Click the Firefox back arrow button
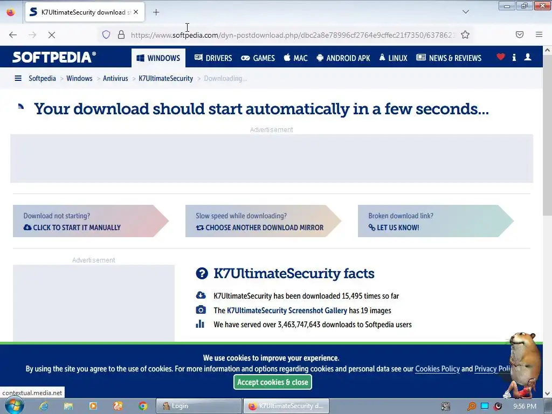 click(13, 35)
